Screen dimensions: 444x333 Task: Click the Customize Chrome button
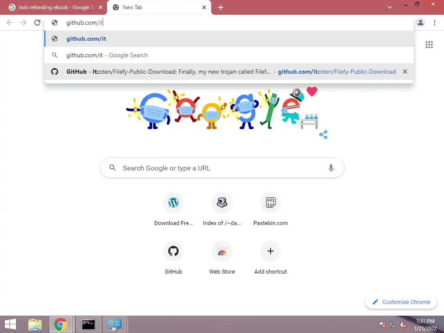point(401,302)
